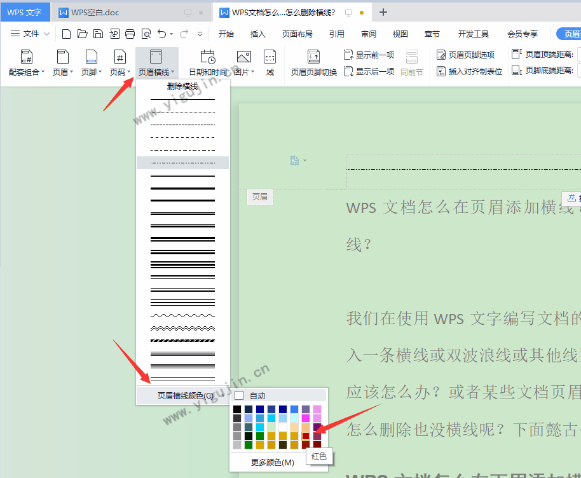Go to 显示后一项
581x478 pixels.
click(x=369, y=71)
